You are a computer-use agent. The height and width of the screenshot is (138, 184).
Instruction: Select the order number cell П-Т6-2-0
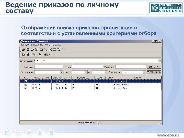coord(42,85)
